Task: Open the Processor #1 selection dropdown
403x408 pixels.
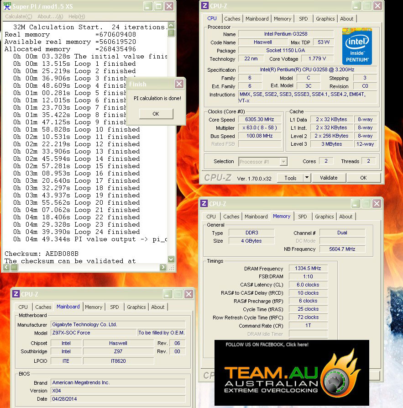Action: click(283, 162)
